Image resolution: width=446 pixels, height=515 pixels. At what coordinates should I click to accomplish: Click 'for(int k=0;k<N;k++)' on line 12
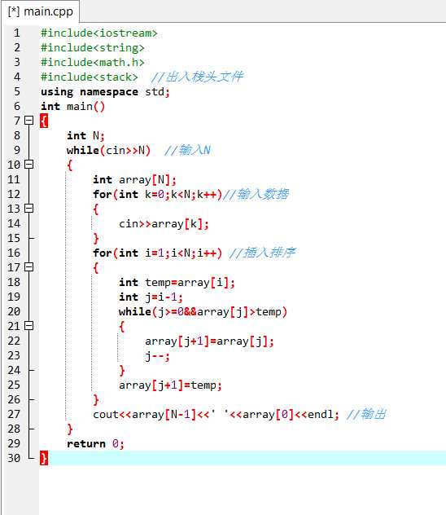coord(157,195)
